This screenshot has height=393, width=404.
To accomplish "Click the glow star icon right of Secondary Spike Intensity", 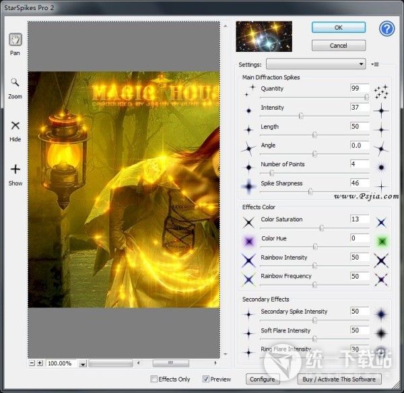I will click(x=381, y=314).
